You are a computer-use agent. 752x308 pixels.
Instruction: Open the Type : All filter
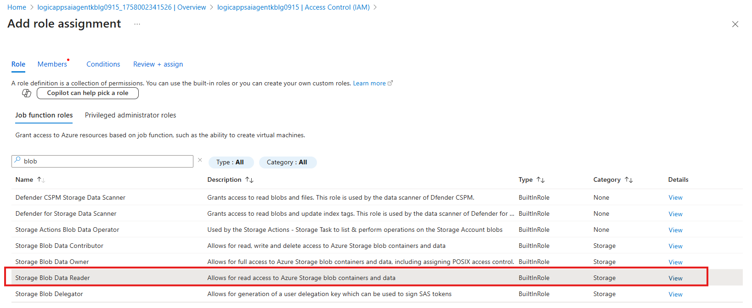[230, 162]
